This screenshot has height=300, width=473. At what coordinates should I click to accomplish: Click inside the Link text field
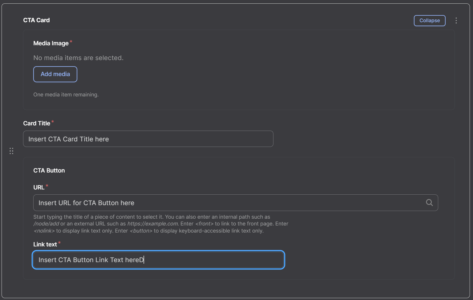tap(158, 260)
